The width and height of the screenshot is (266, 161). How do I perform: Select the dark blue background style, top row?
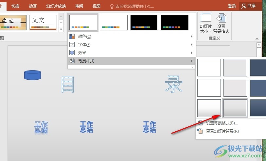[258, 68]
